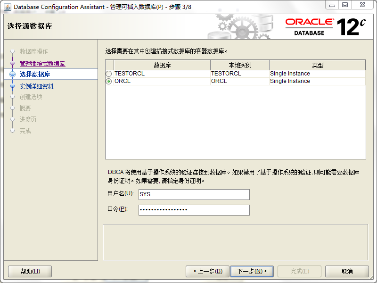Select the 选择数据库 step in sidebar
This screenshot has width=377, height=283.
point(35,74)
